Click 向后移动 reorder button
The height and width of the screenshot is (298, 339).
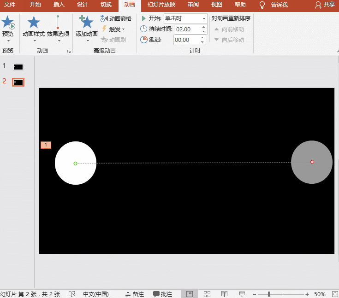(x=229, y=40)
